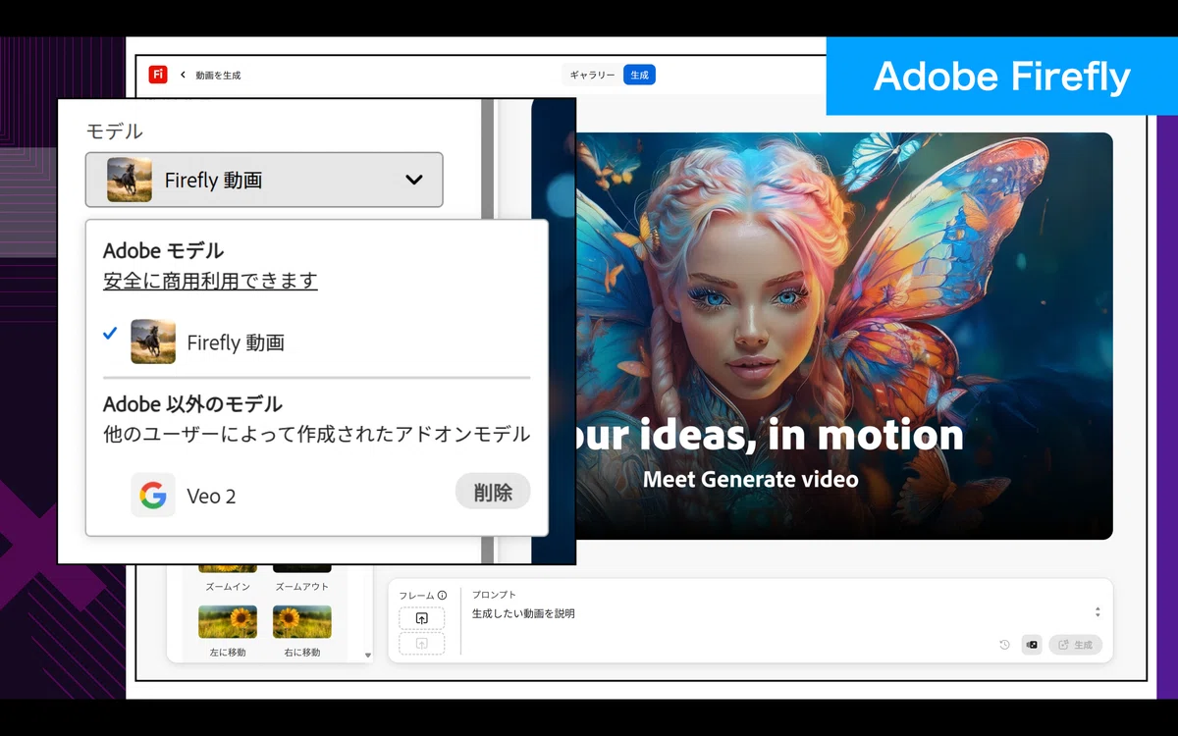
Task: Open the モデル dropdown showing Firefly 動画
Action: 264,180
